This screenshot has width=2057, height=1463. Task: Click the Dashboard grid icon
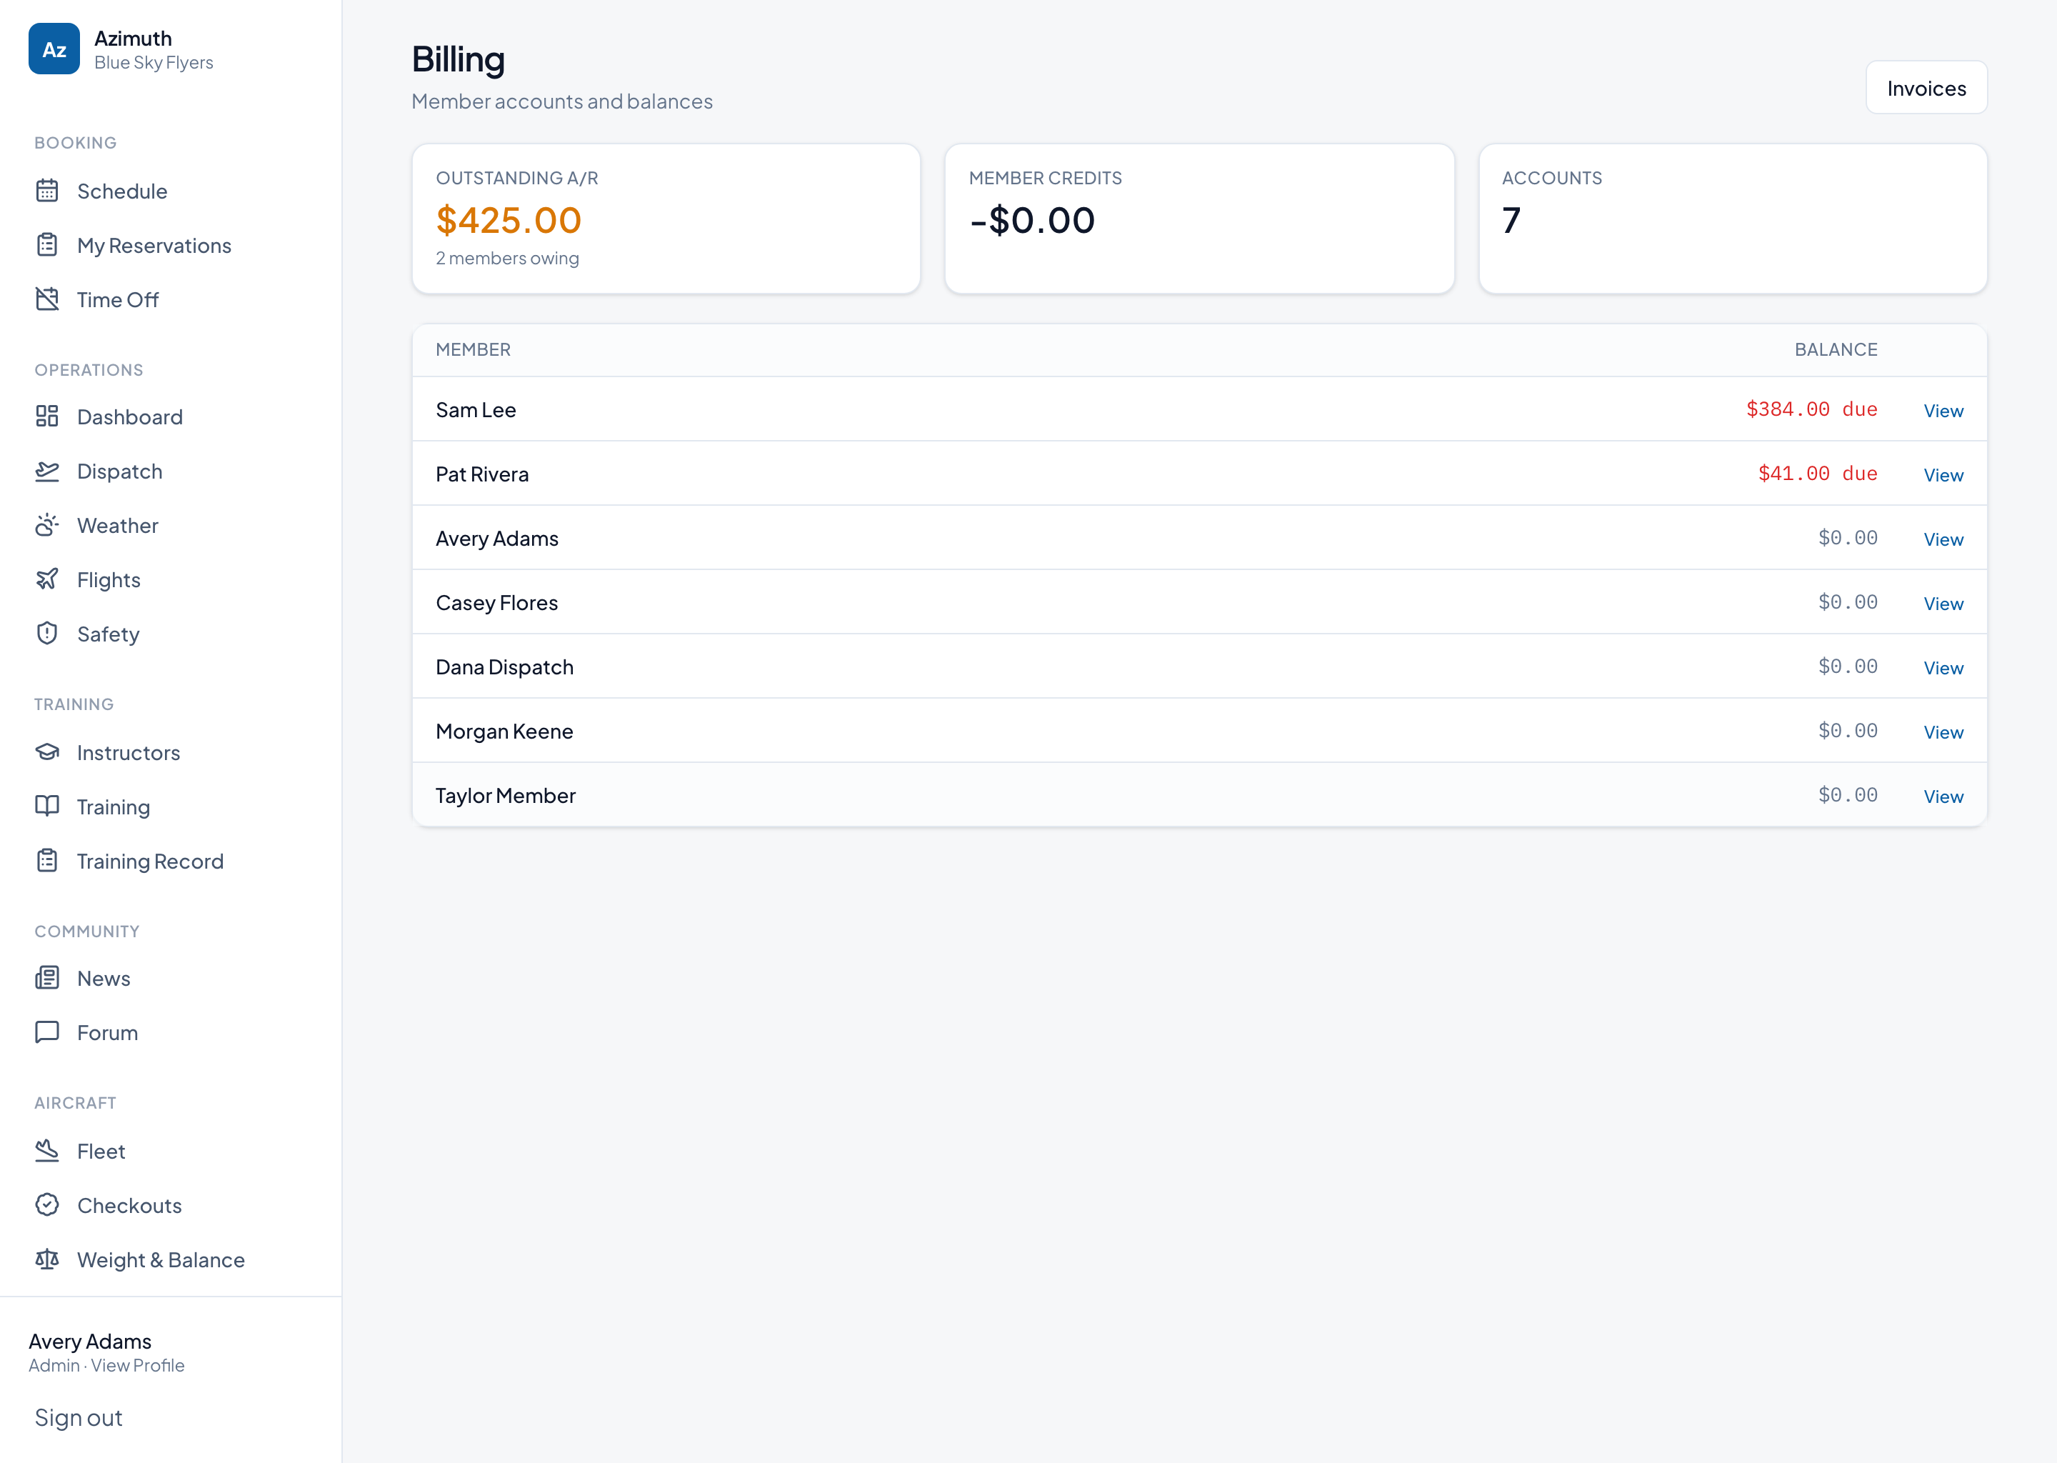click(x=47, y=416)
